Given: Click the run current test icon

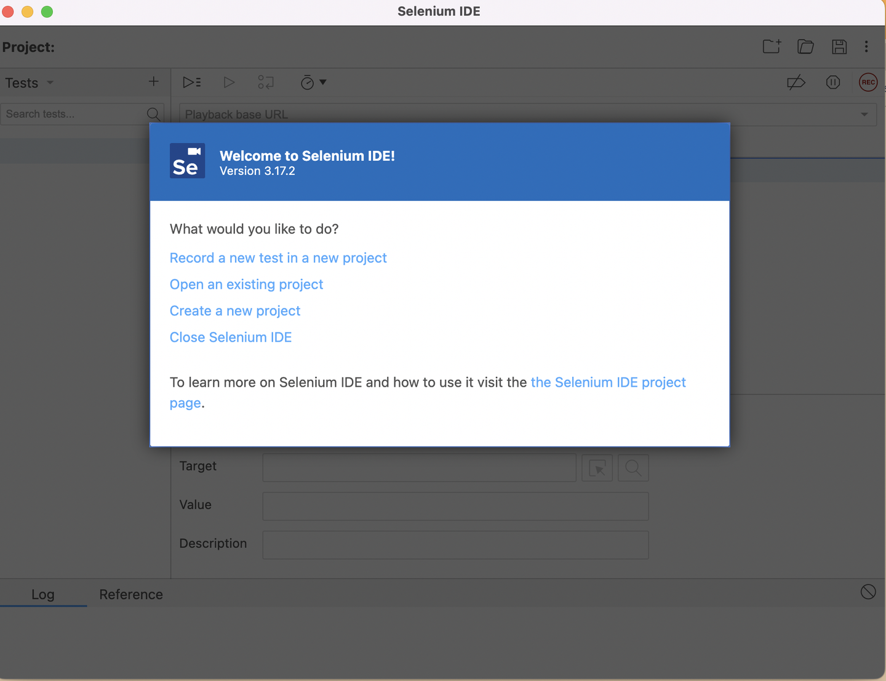Looking at the screenshot, I should pos(229,83).
